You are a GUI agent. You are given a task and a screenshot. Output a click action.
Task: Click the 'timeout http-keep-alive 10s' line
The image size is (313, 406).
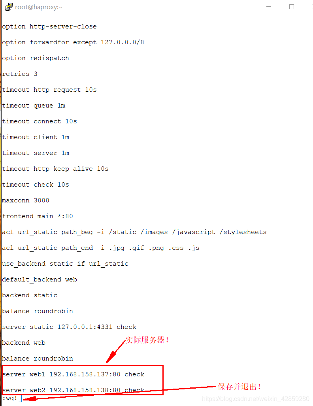point(55,169)
